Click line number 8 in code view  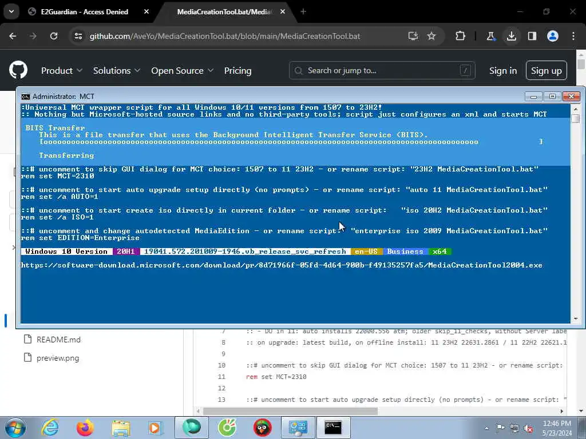[x=223, y=342]
